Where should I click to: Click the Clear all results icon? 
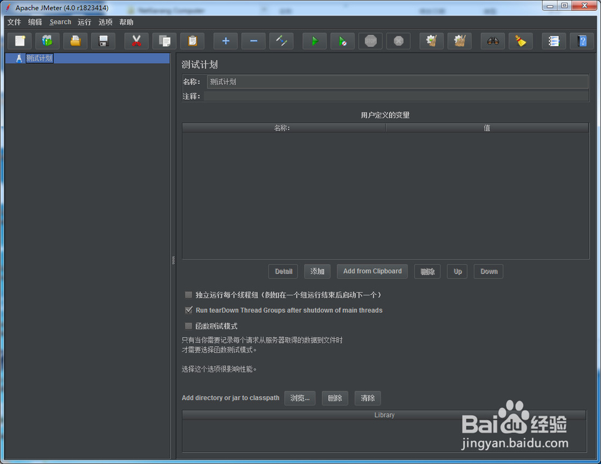pyautogui.click(x=460, y=41)
